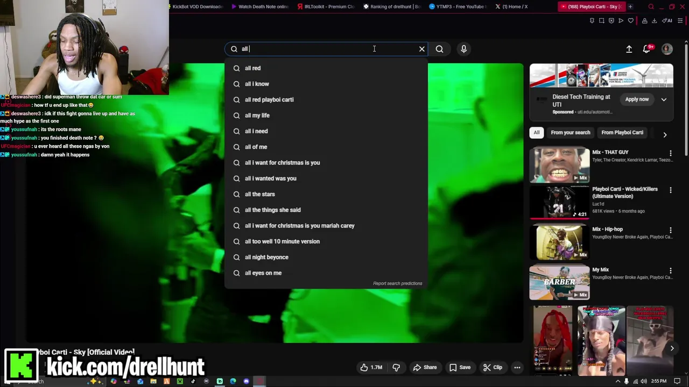This screenshot has width=689, height=387.
Task: Open options for Mix - Hip-hop
Action: pos(671,230)
